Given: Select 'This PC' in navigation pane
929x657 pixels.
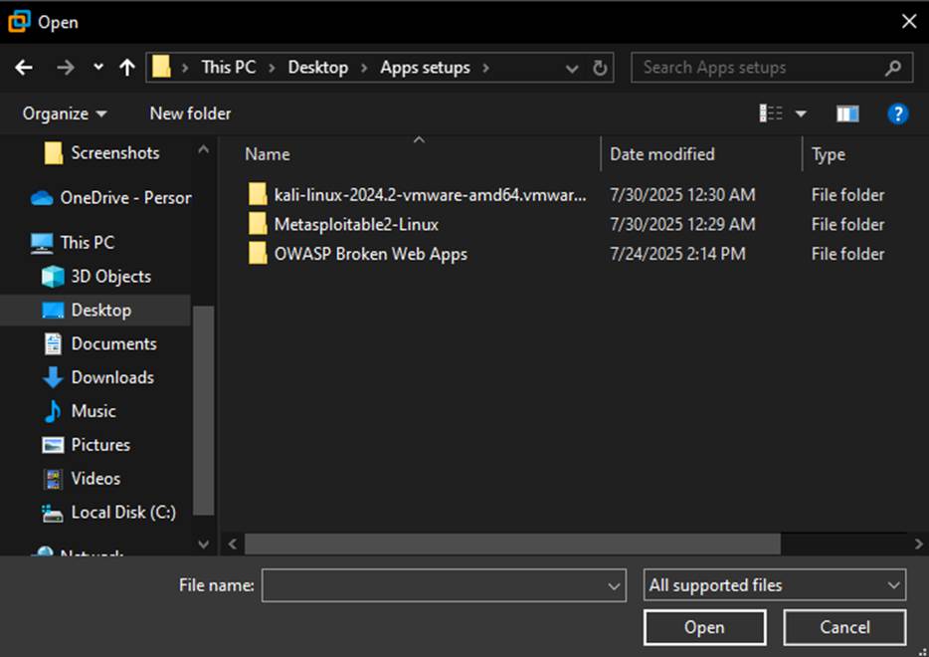Looking at the screenshot, I should tap(73, 243).
